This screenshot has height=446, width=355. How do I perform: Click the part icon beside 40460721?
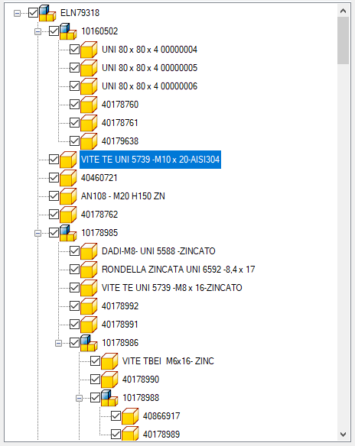[68, 178]
